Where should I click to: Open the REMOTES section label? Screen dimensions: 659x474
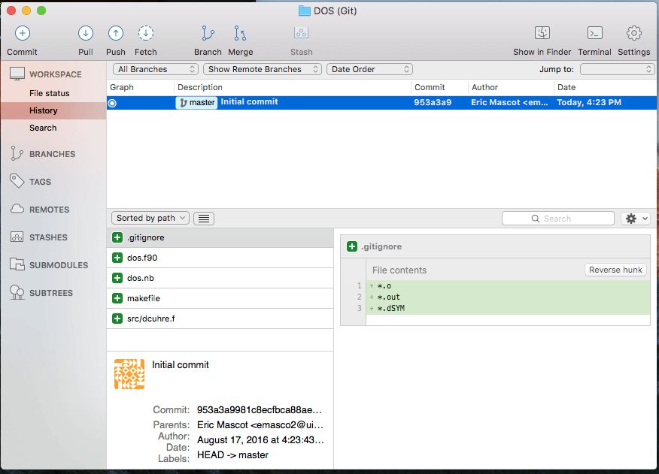point(49,210)
